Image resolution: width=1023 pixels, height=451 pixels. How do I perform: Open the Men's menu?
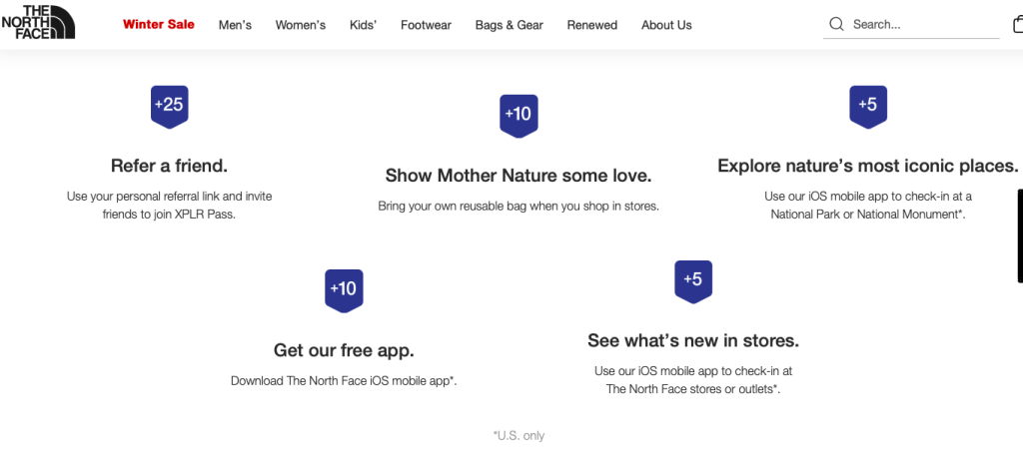pos(235,25)
